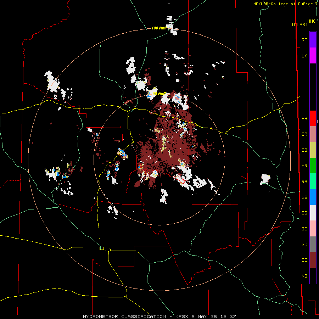Viewport: 319px width, 319px height.
Task: Click the [CLAS] units label
Action: tap(300, 24)
